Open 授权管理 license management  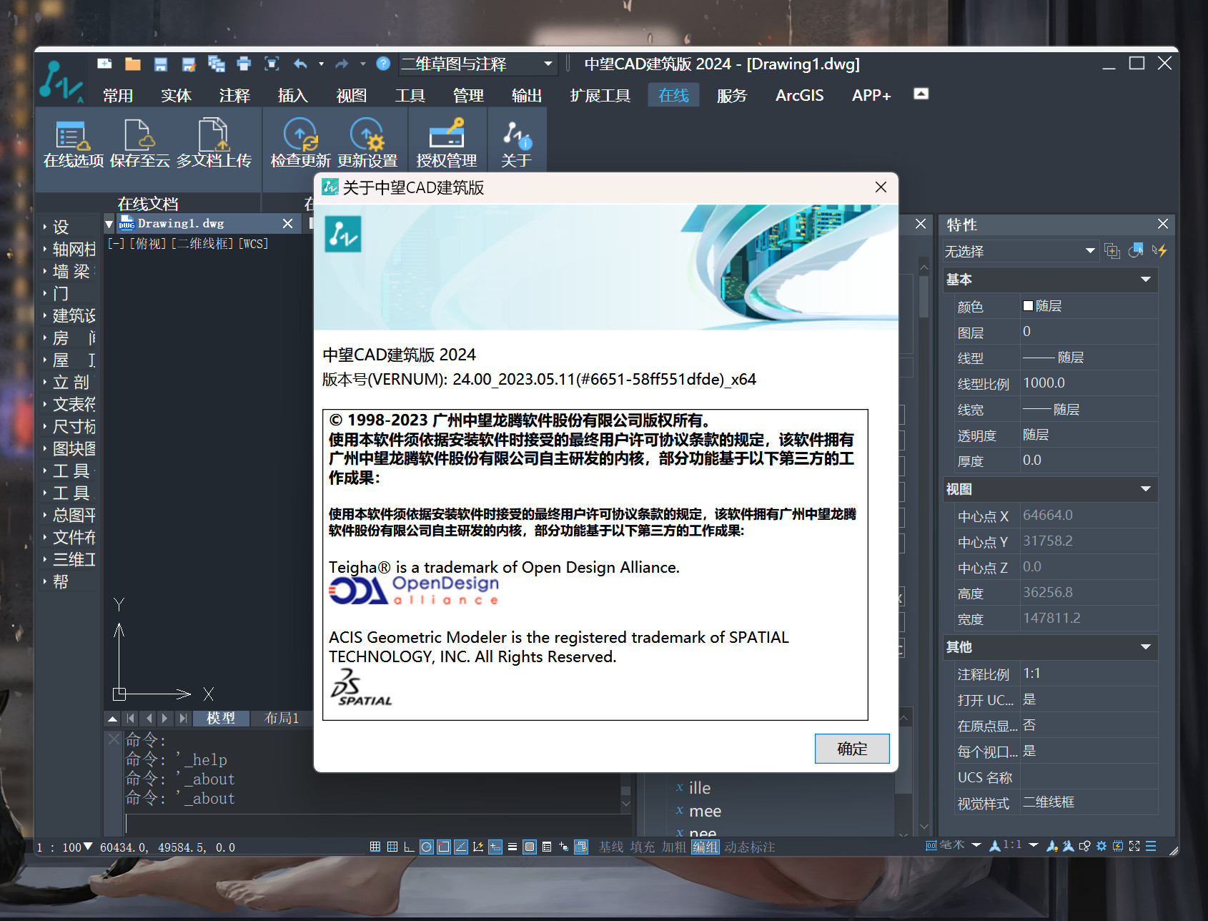[447, 144]
